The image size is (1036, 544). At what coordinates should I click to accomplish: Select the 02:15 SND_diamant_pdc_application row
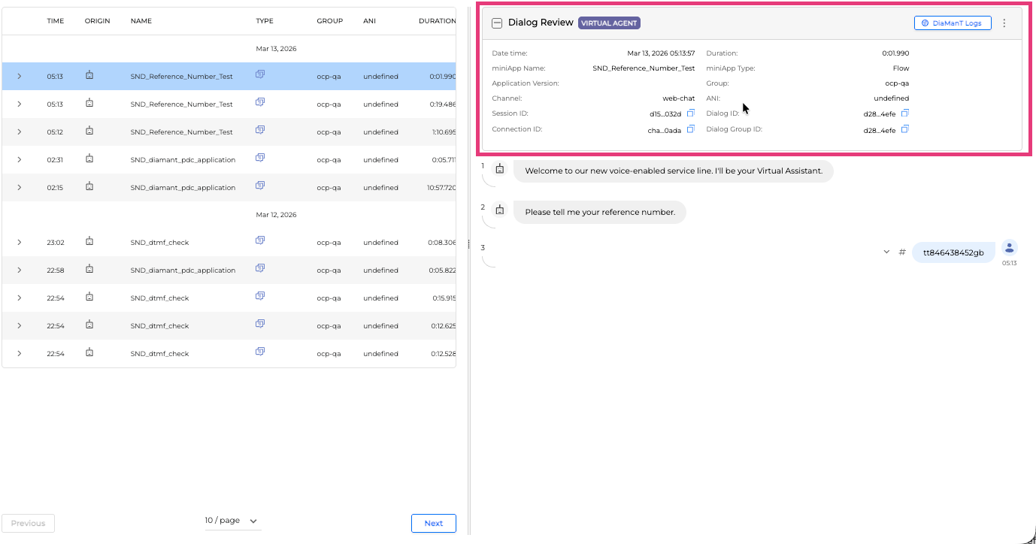(183, 188)
